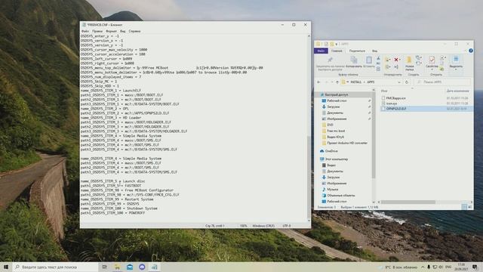483x272 pixels.
Task: Open the Windows Start menu
Action: 6,267
